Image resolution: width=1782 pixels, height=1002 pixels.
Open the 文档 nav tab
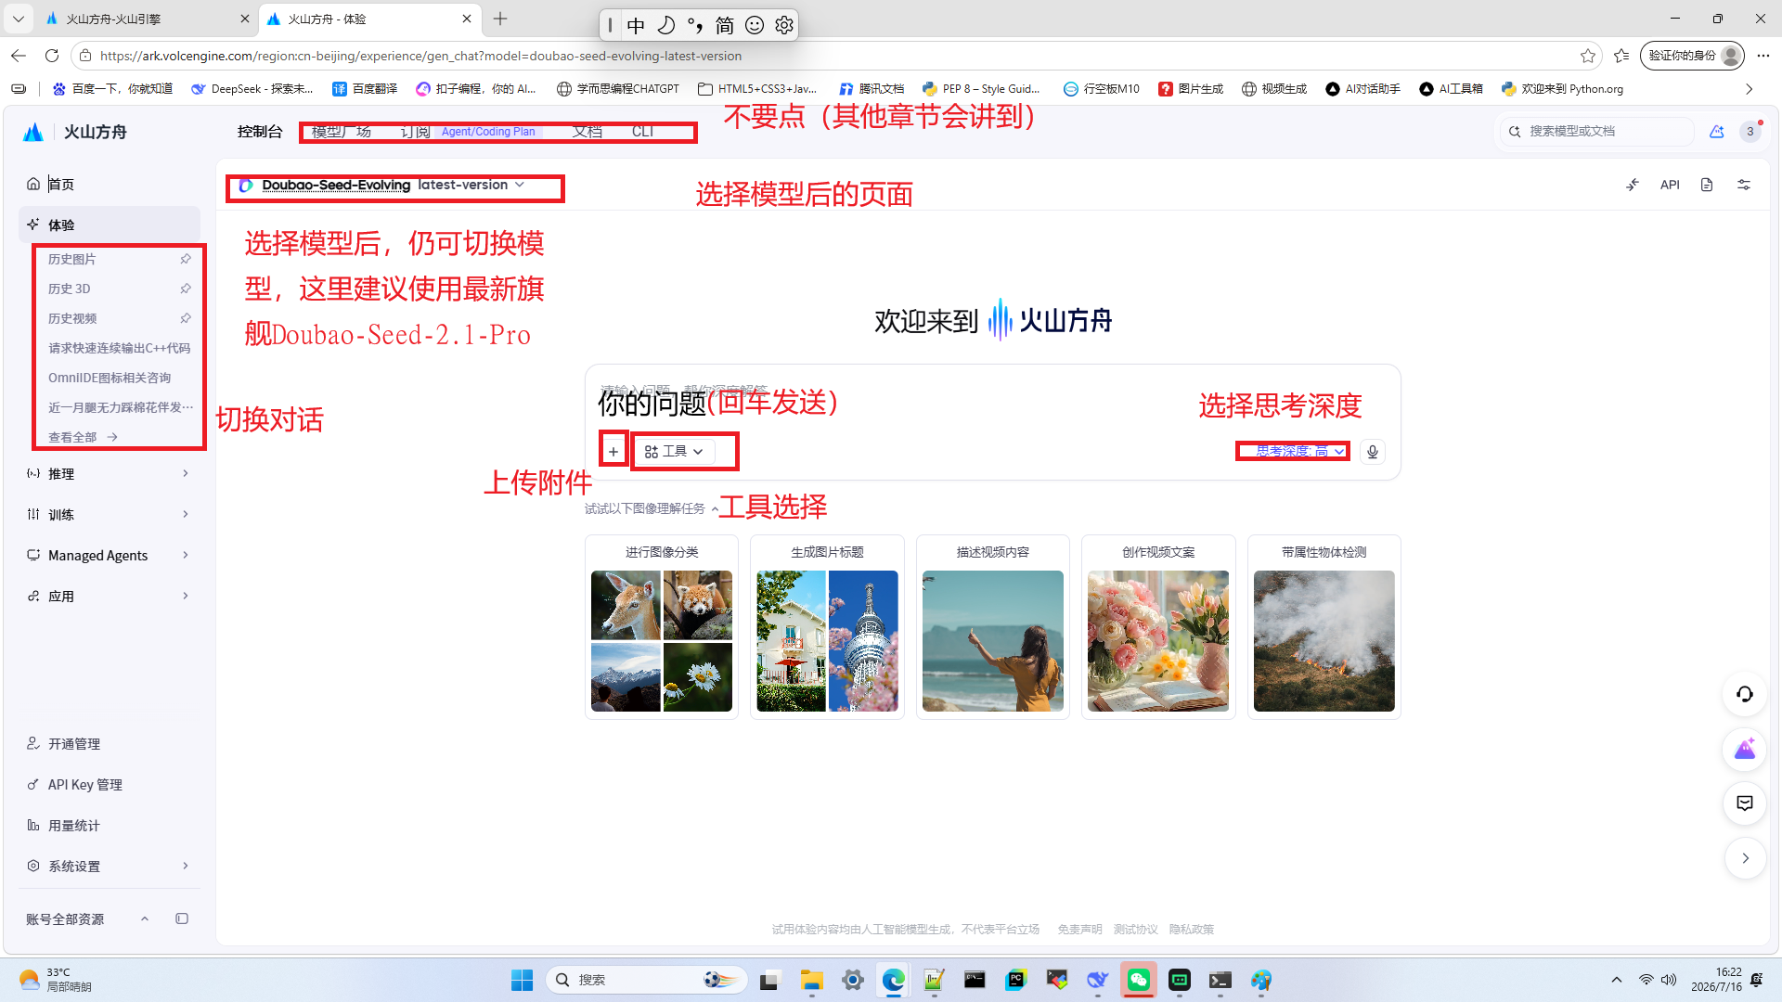pyautogui.click(x=587, y=132)
